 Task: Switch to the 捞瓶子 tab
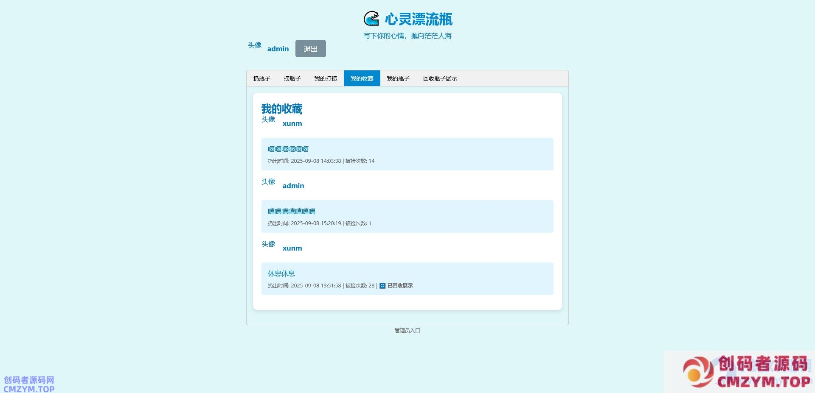point(292,78)
